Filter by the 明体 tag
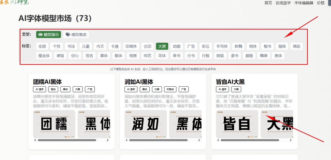Screen dimensions: 331x160 pyautogui.click(x=253, y=46)
